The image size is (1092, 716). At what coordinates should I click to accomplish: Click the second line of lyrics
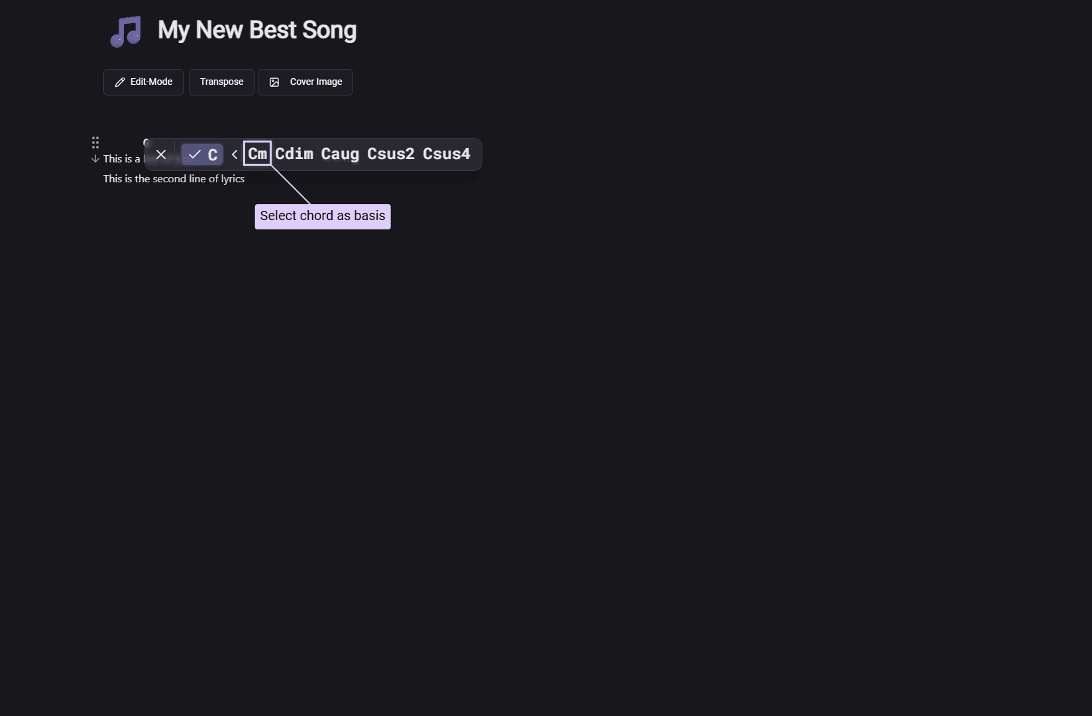point(174,179)
